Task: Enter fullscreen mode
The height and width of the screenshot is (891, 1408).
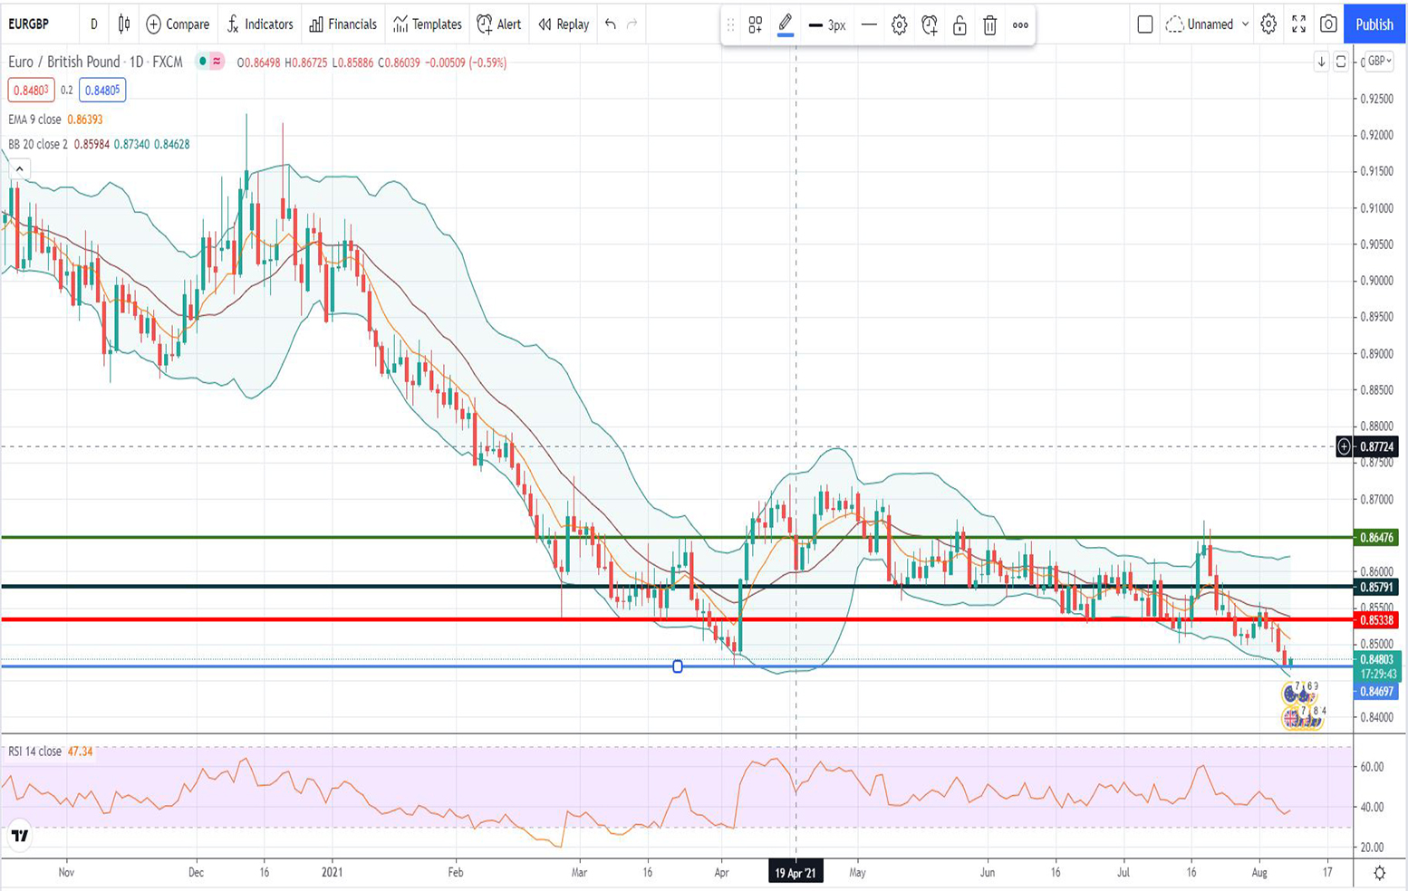Action: click(1298, 24)
